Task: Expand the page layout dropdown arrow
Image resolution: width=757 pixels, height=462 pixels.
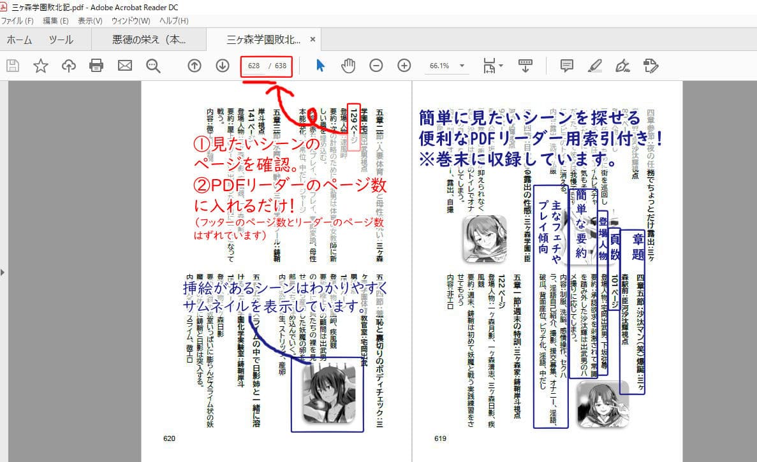Action: click(x=501, y=66)
